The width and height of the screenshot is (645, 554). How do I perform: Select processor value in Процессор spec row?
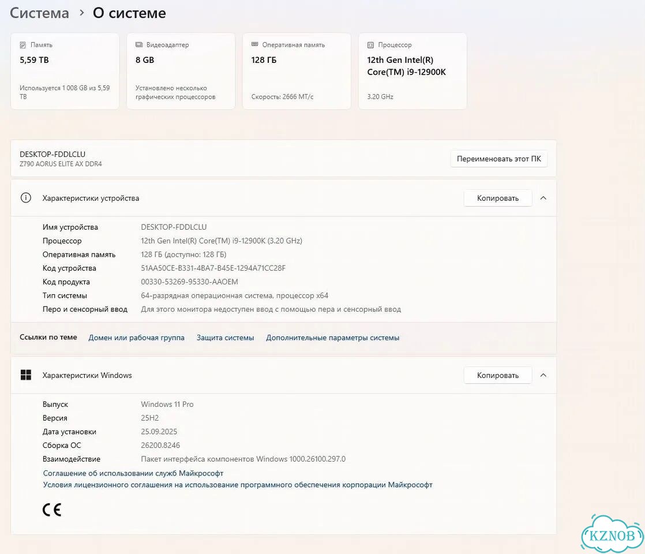pos(222,241)
